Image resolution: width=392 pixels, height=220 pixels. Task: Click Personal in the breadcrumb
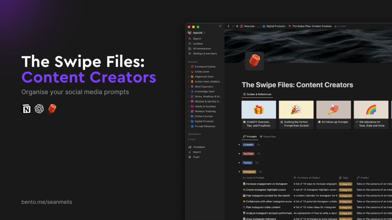pos(247,26)
